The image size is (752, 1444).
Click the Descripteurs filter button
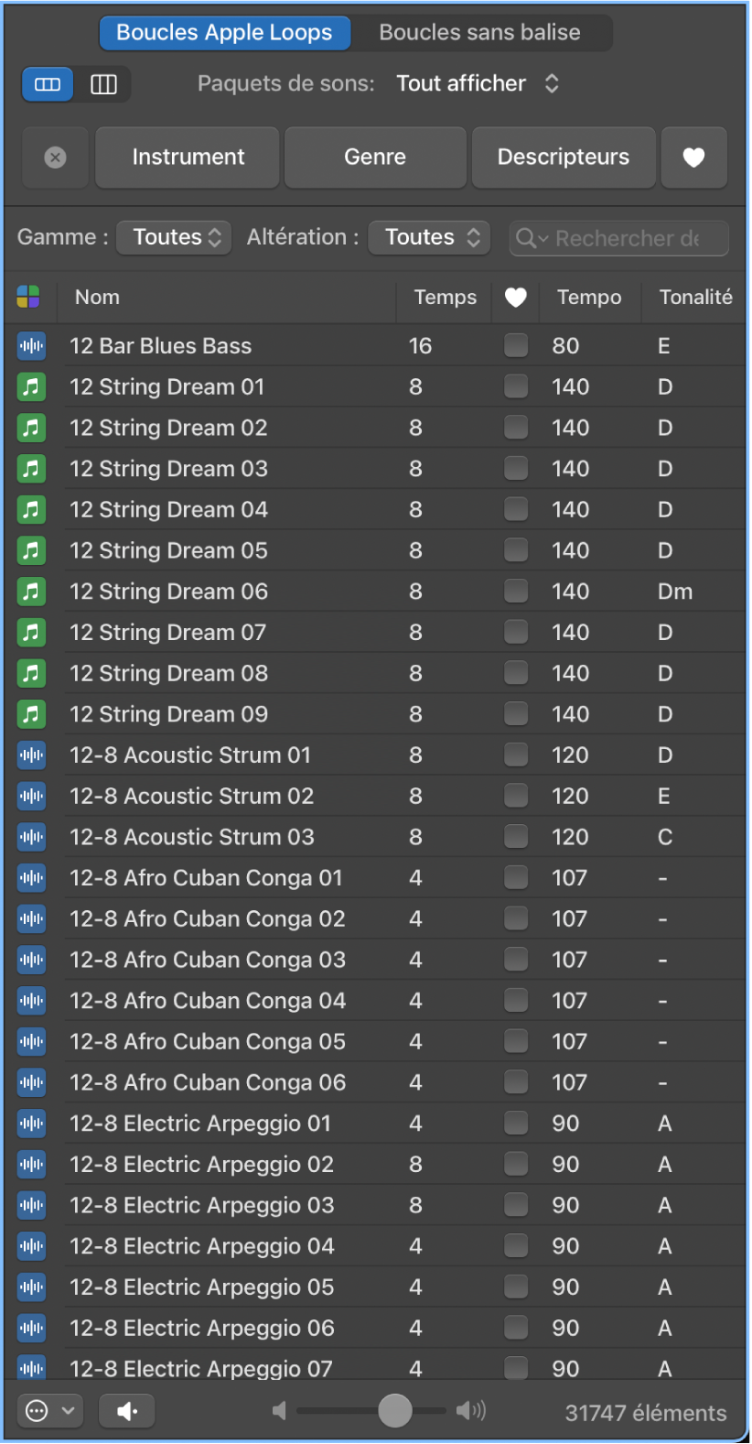pos(563,157)
